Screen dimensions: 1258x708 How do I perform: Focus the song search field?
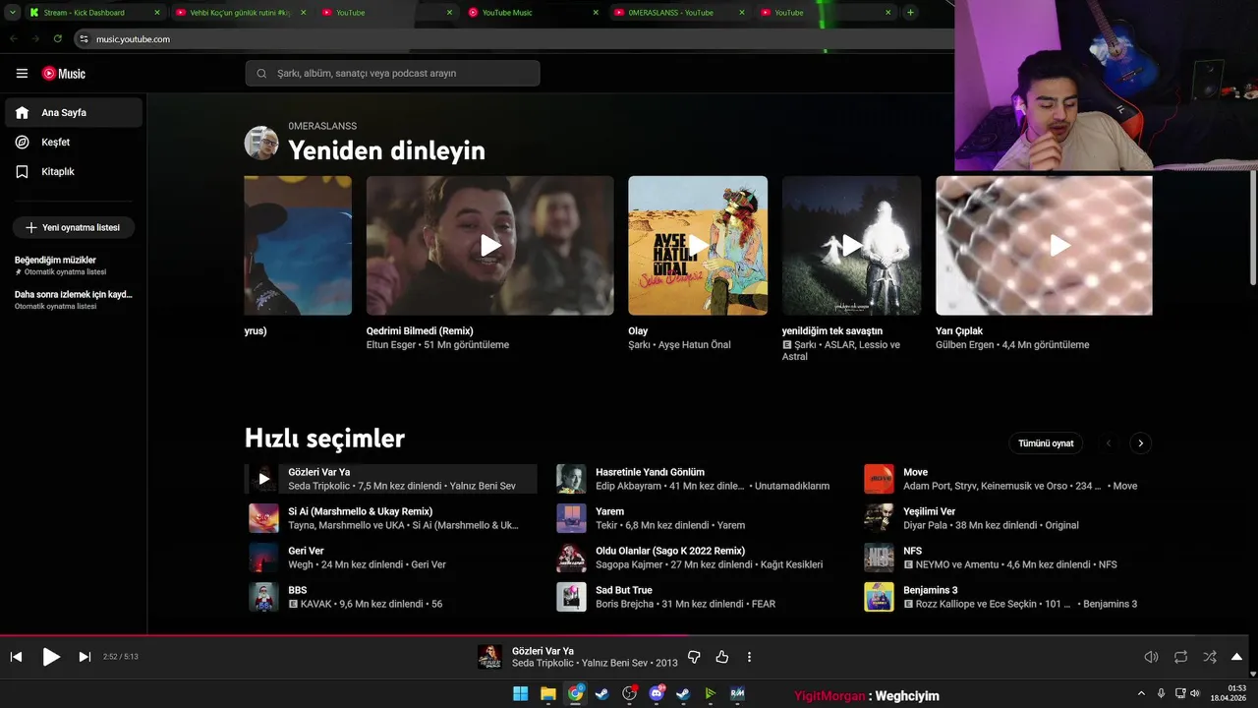pyautogui.click(x=393, y=73)
